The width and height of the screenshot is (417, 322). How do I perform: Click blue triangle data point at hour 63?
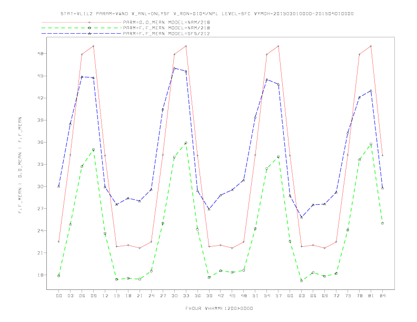[x=302, y=217]
